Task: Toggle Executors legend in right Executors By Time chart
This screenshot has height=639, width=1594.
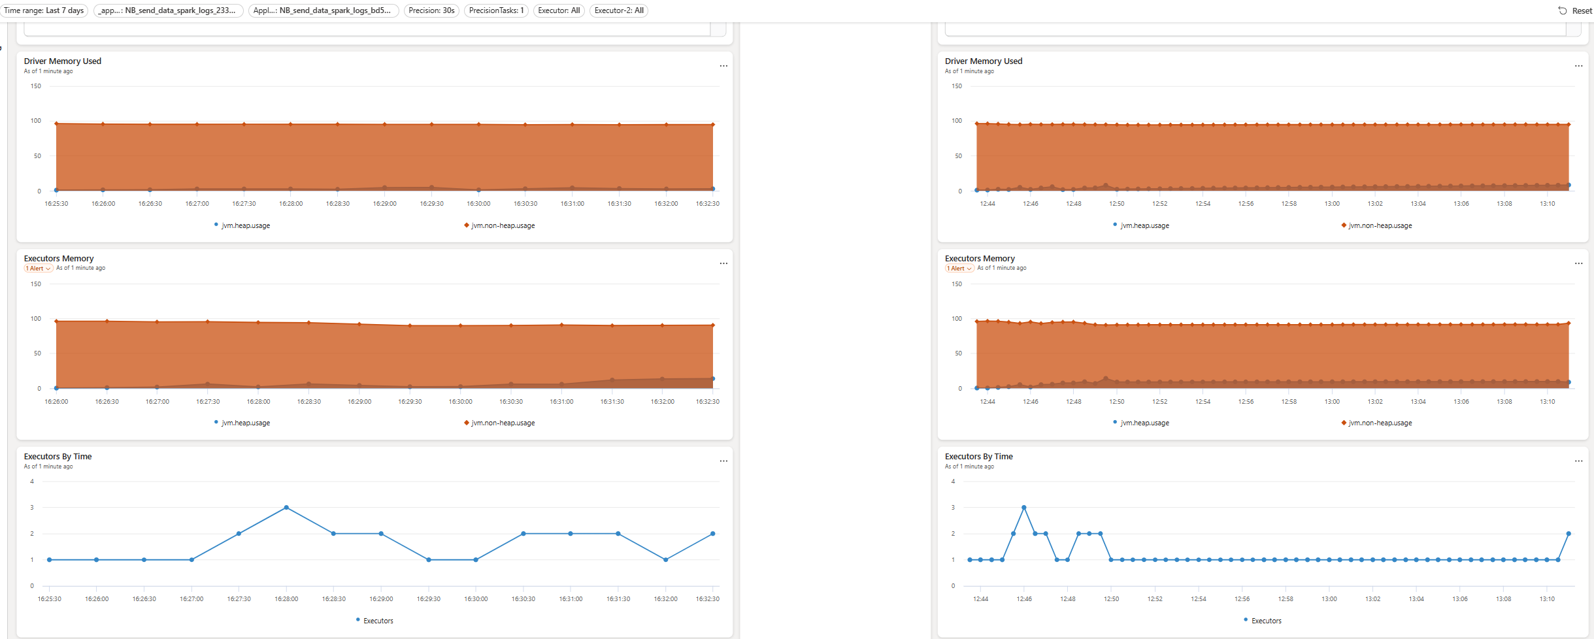Action: (1263, 621)
